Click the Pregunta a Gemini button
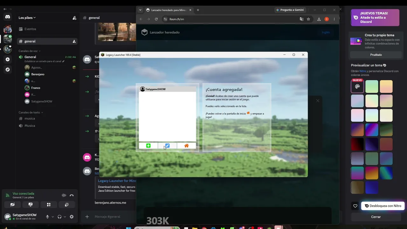The image size is (407, 229). click(x=290, y=10)
